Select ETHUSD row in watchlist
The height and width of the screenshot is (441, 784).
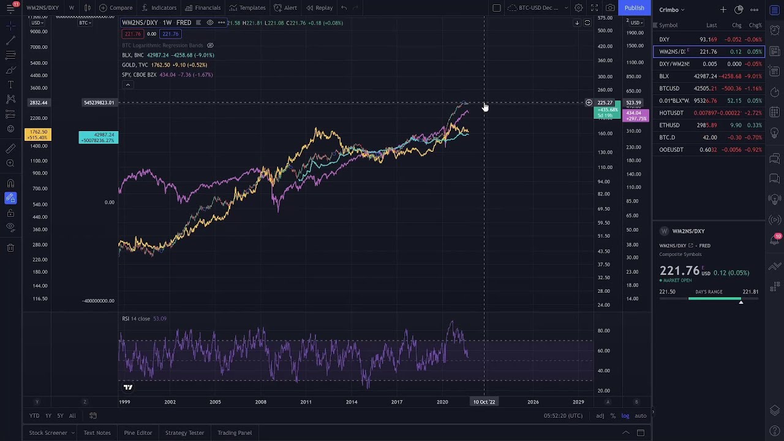(x=709, y=125)
